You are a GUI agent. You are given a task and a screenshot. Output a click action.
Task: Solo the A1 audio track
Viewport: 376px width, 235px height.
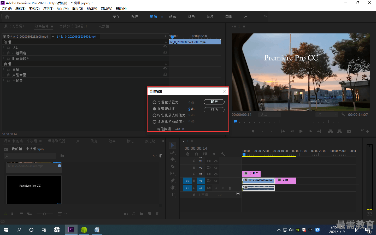[x=223, y=188]
